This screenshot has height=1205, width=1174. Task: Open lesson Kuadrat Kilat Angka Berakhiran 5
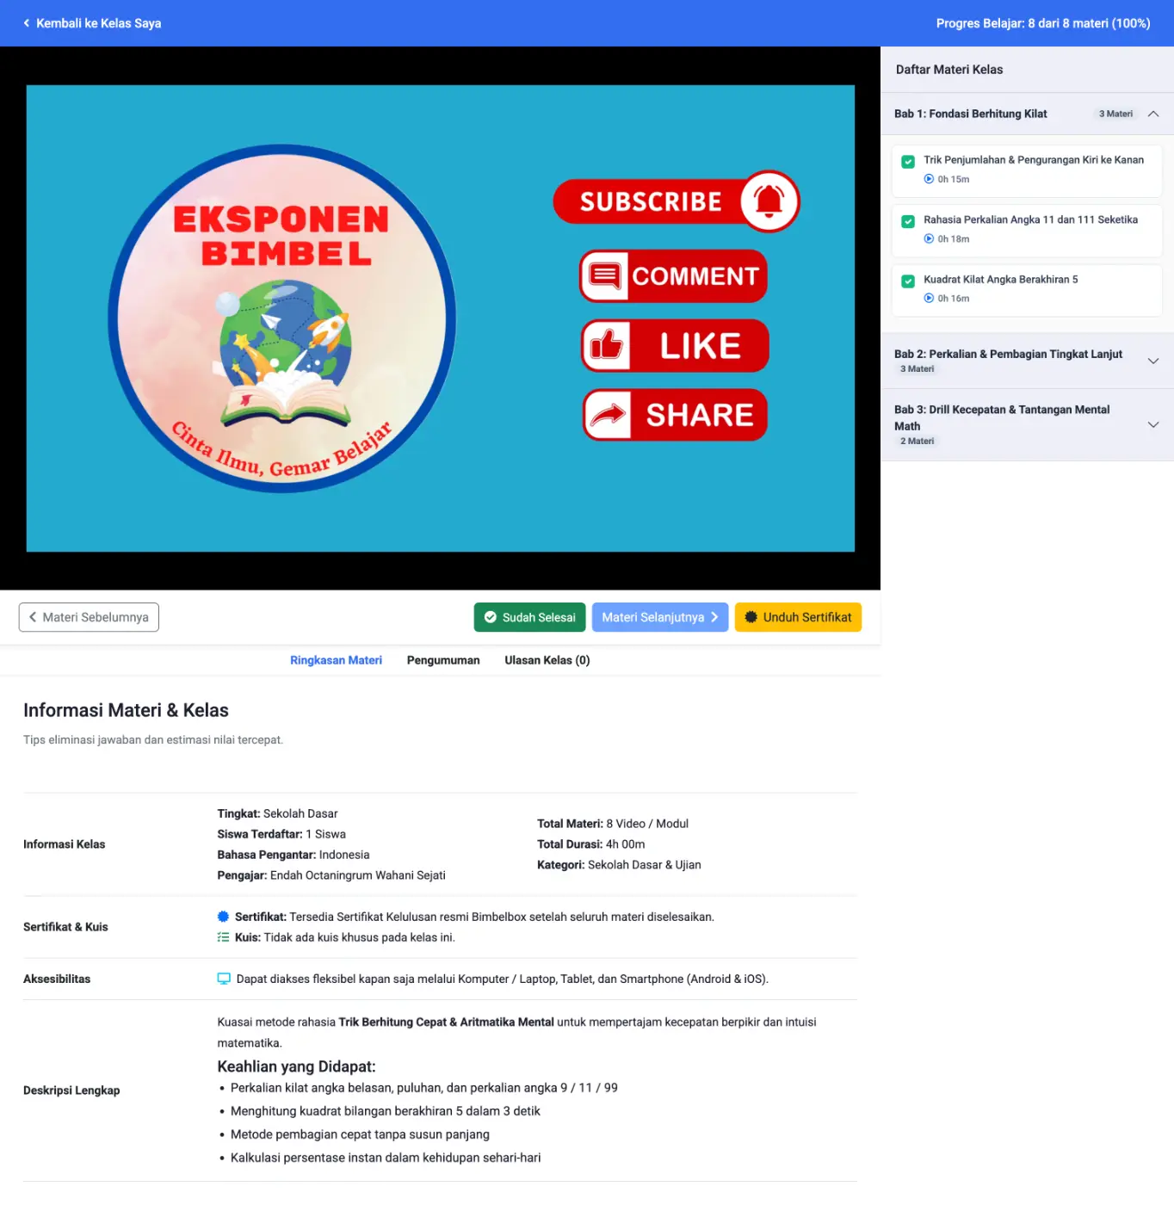coord(1028,290)
